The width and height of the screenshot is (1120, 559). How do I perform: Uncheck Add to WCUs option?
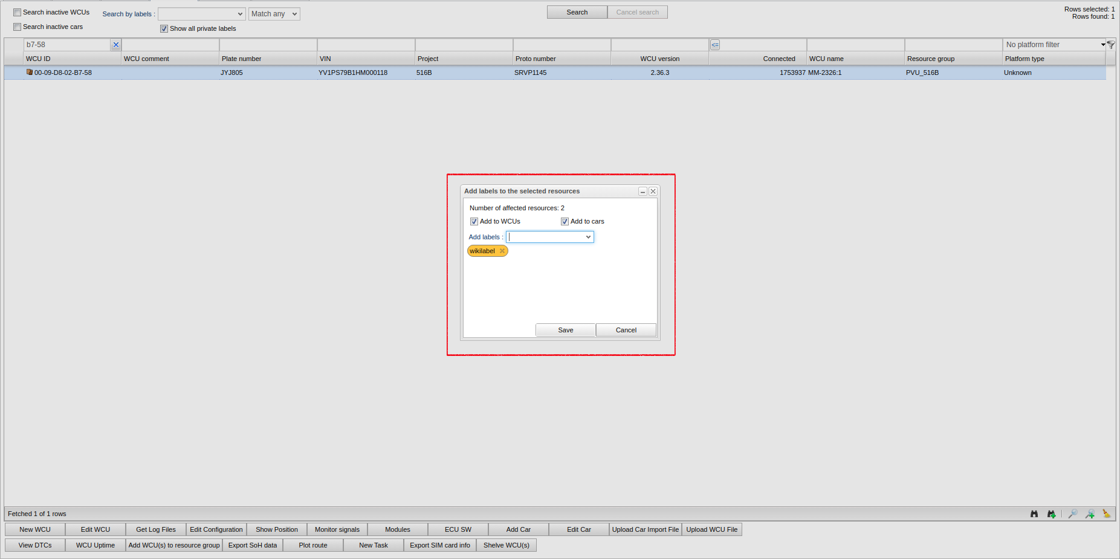click(474, 221)
